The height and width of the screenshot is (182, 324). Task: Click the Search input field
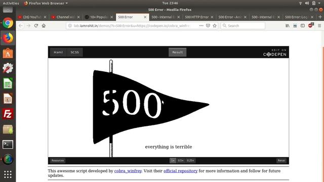pos(243,26)
